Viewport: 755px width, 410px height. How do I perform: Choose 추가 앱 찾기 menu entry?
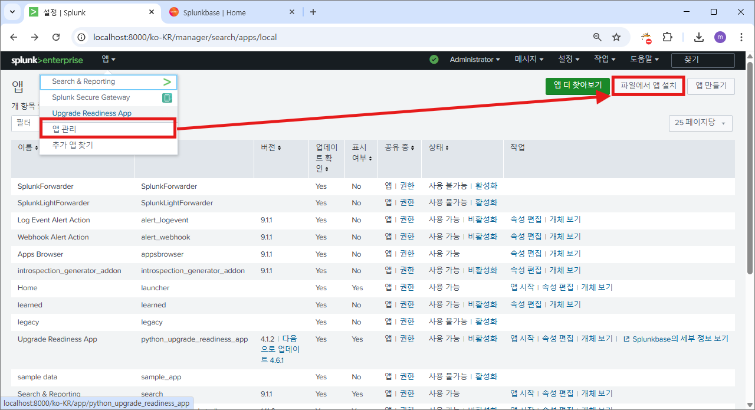pos(109,145)
